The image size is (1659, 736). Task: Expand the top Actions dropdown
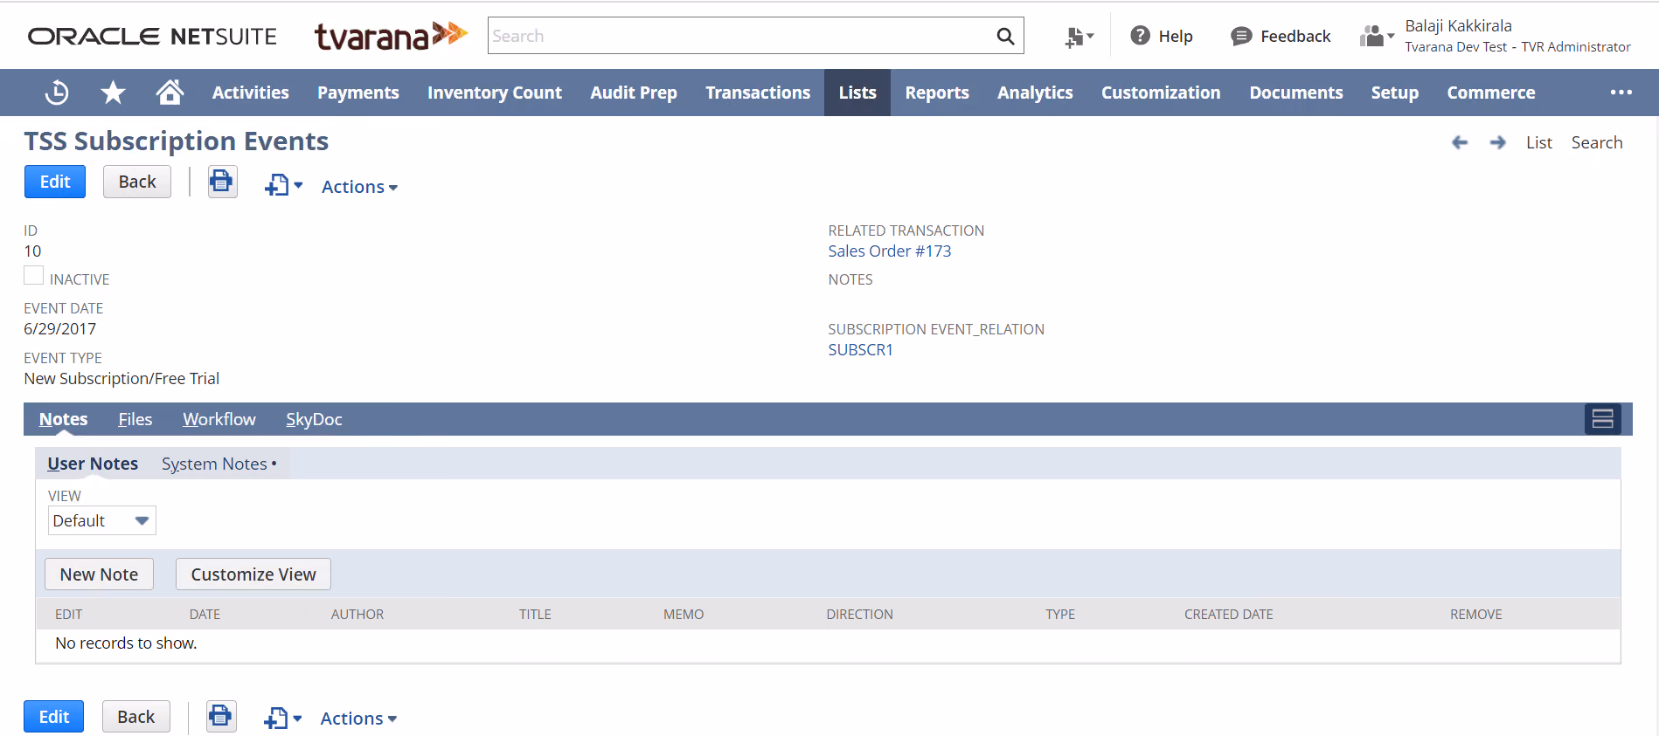[x=359, y=187]
